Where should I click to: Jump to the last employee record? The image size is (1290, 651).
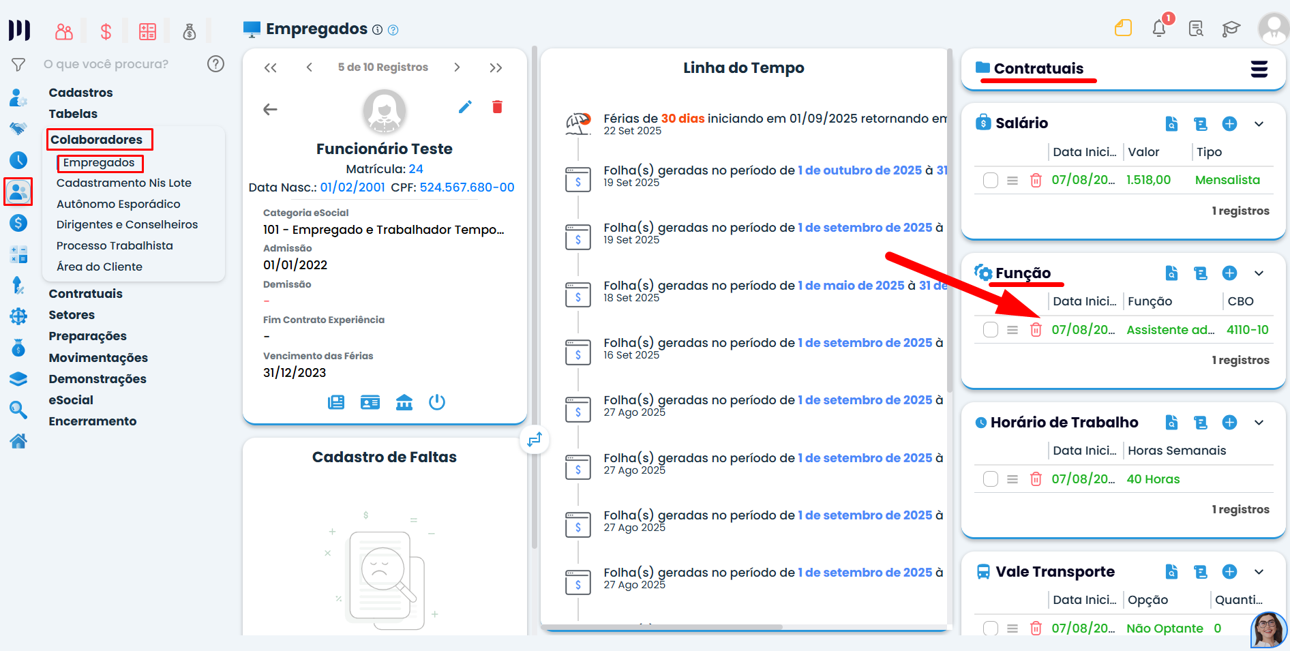(496, 67)
